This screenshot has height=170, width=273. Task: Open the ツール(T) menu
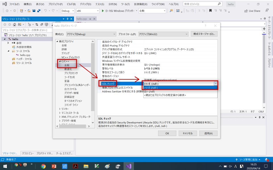click(x=125, y=4)
